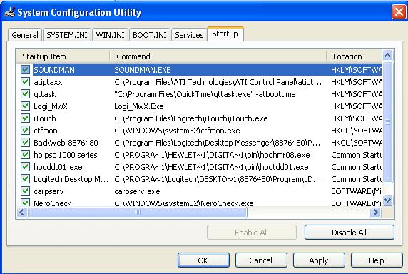
Task: Switch to the BOOT.INI tab
Action: [x=150, y=35]
